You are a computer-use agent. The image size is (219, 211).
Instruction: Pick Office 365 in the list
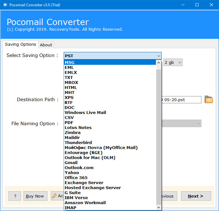tap(110, 178)
